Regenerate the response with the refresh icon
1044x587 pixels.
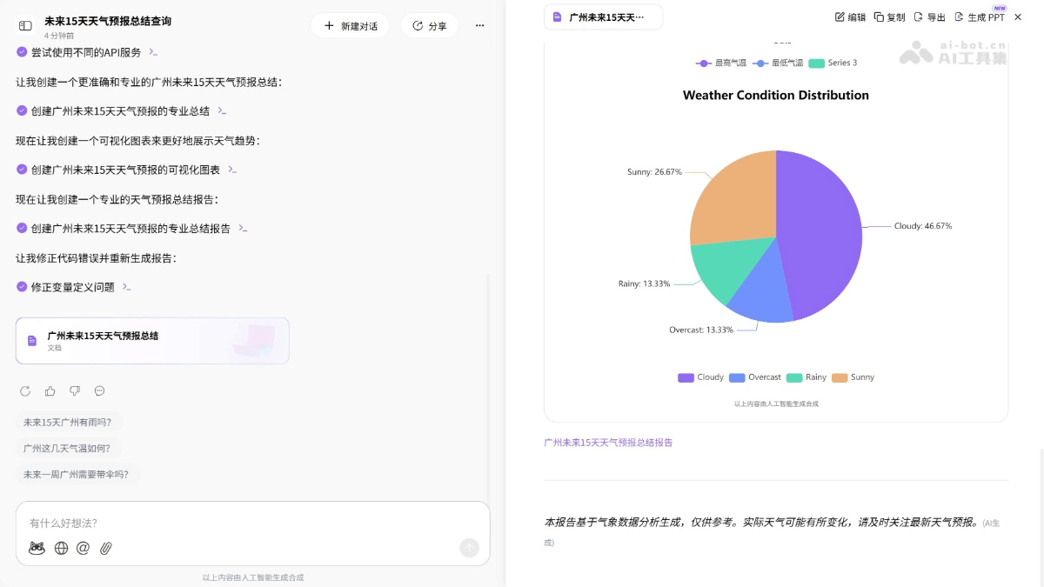tap(24, 391)
